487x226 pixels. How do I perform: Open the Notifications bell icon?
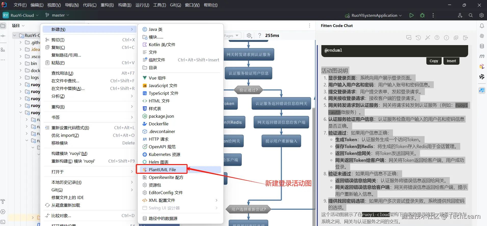point(482,26)
